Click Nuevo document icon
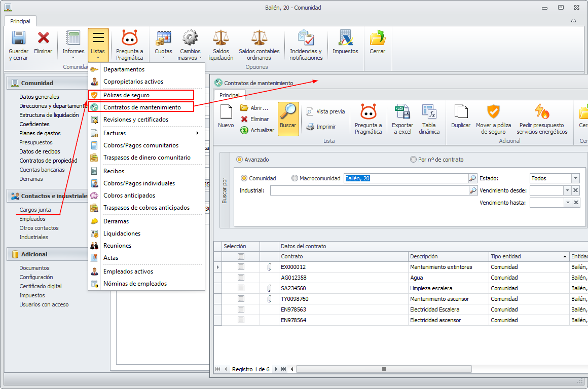The image size is (588, 389). point(226,112)
